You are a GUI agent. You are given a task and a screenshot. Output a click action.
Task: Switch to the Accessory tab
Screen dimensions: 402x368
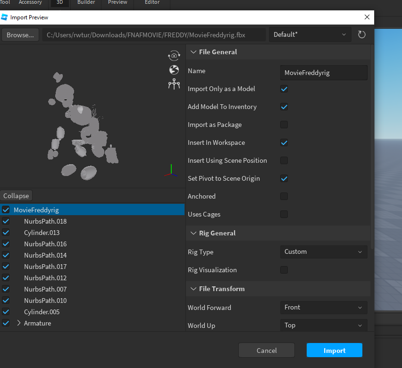[30, 3]
